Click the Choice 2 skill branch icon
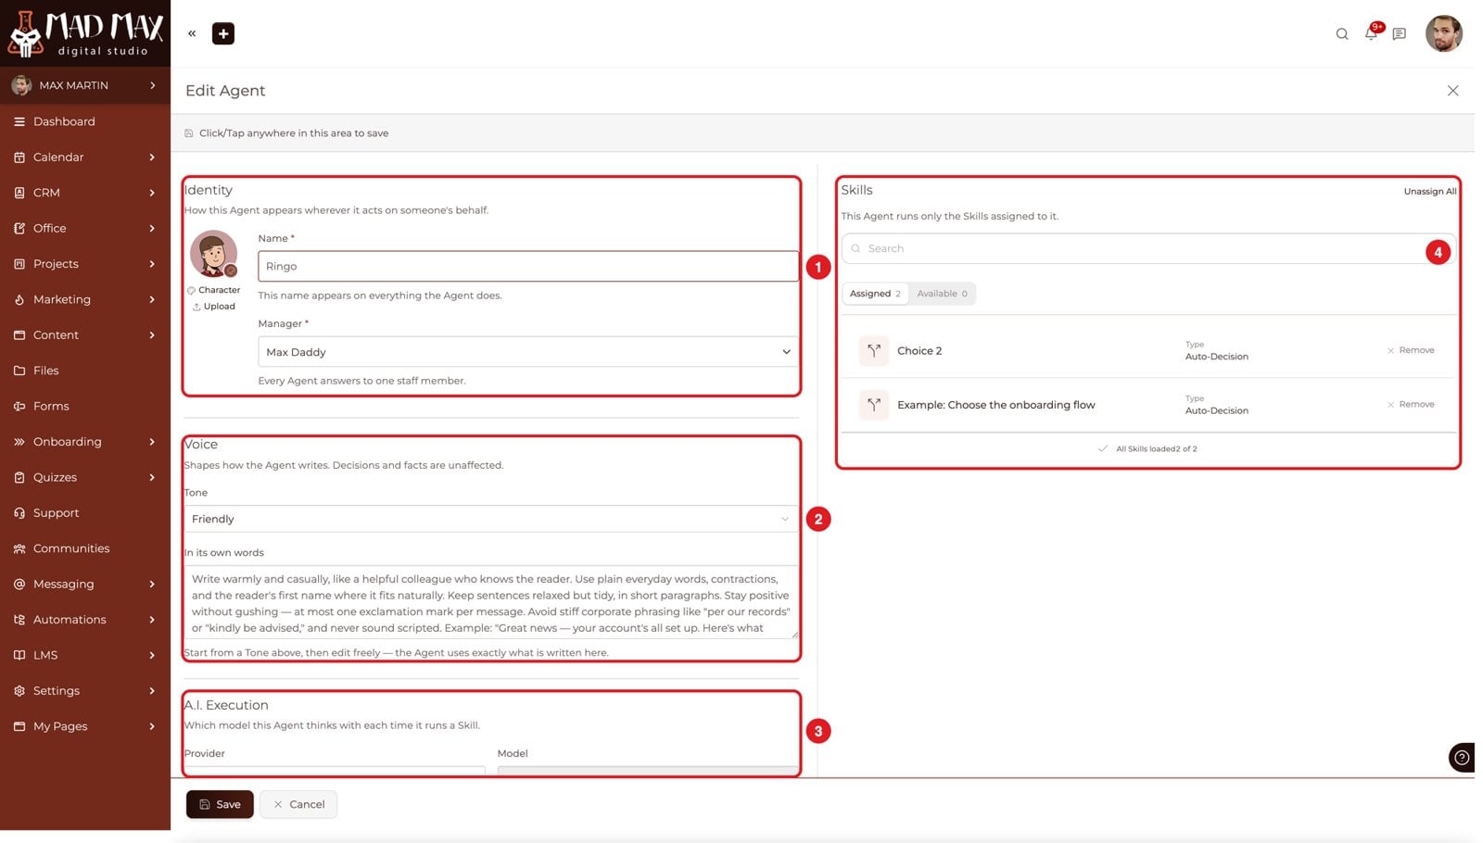1483x843 pixels. coord(873,351)
